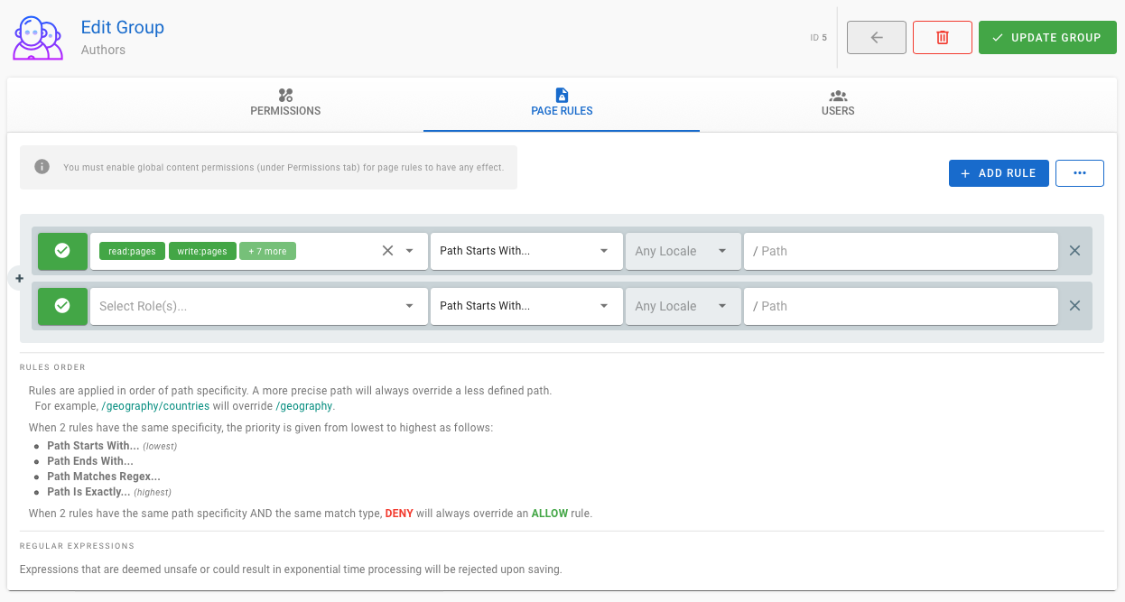Expand roles dropdown in first rule
1125x602 pixels.
pos(410,251)
